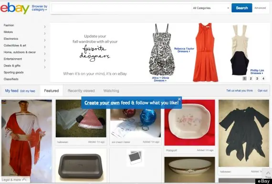The width and height of the screenshot is (272, 184).
Task: Open the Advanced search link
Action: coord(260,8)
